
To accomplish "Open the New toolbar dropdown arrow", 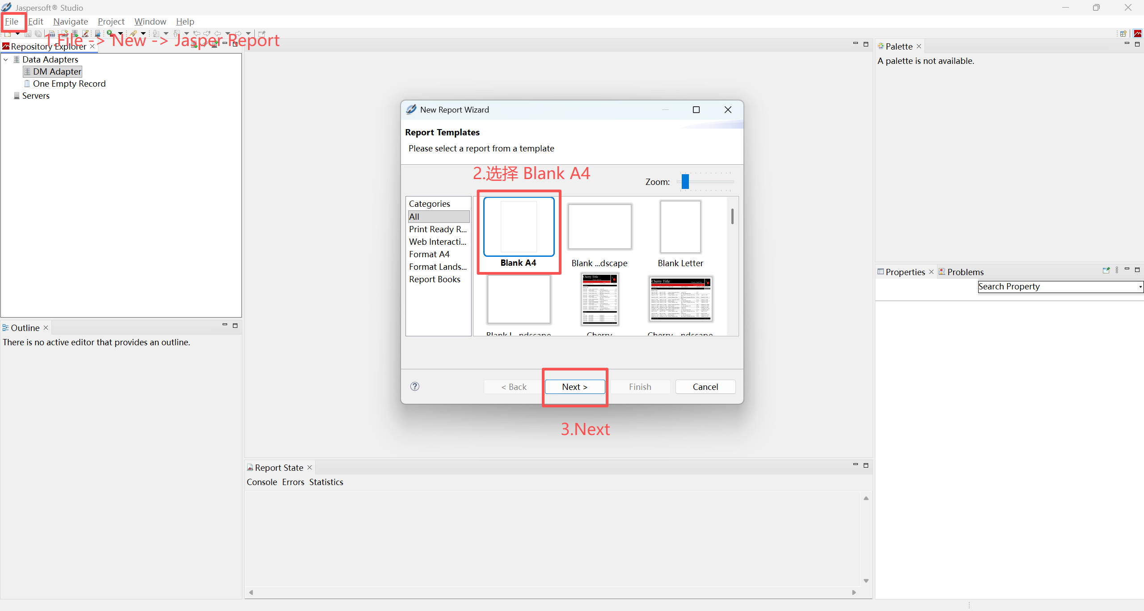I will pos(17,33).
